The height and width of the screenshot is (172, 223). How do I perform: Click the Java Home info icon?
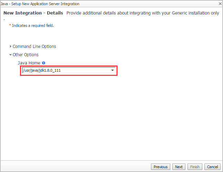44,63
